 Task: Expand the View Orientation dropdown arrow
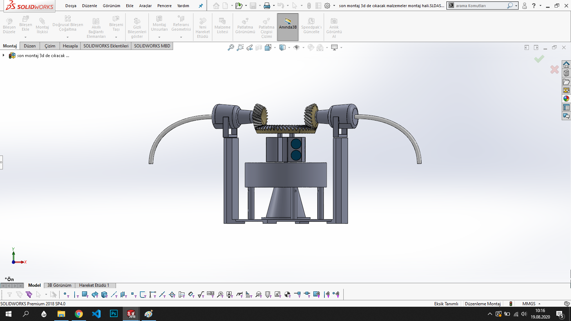[275, 47]
